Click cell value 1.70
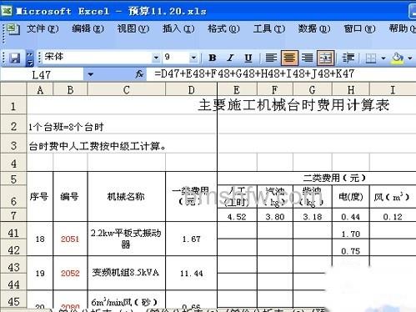416x312 pixels. (x=351, y=234)
